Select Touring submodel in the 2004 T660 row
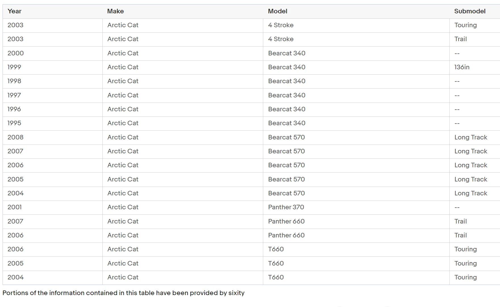 pos(465,277)
